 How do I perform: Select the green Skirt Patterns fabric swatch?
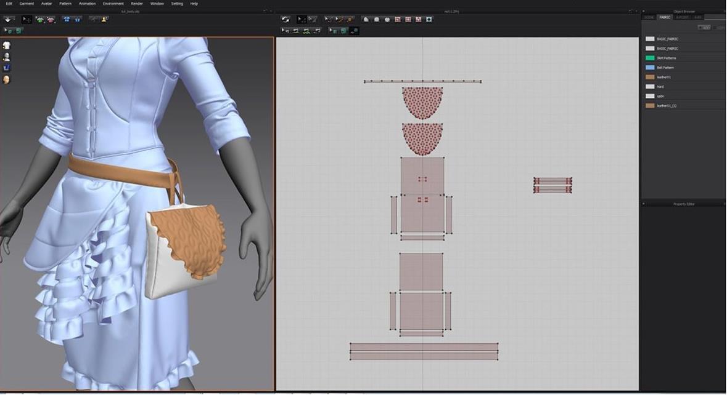coord(650,58)
